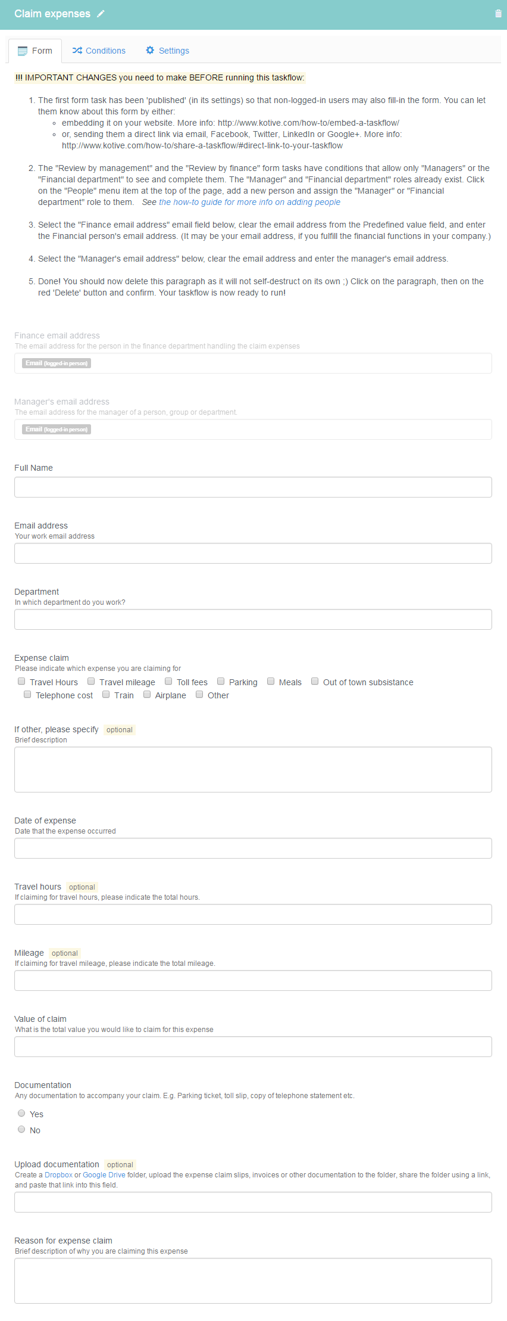Open the Google Drive link
Viewport: 507px width, 1321px height.
point(104,1175)
